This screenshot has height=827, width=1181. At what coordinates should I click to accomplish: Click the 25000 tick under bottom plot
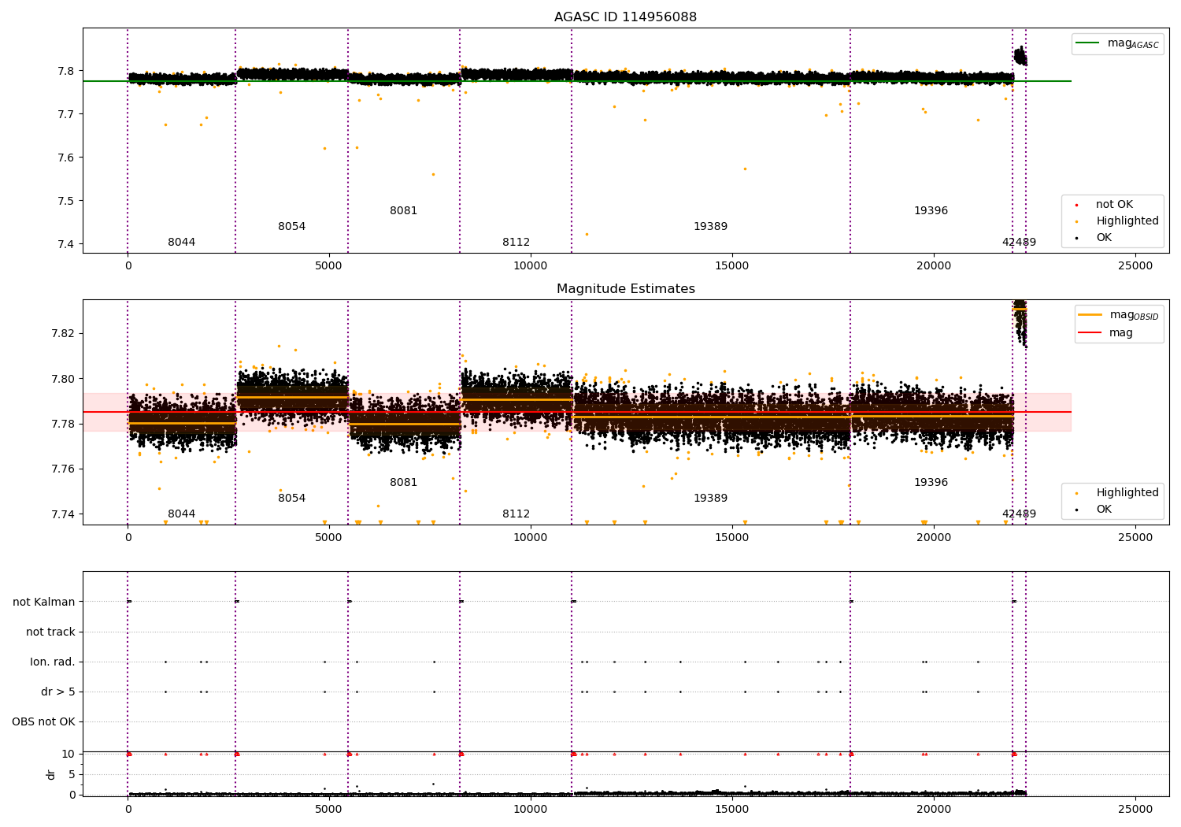[x=1135, y=809]
